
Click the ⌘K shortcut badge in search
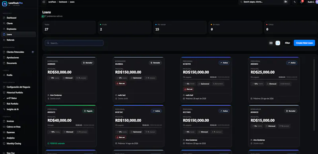tap(286, 2)
